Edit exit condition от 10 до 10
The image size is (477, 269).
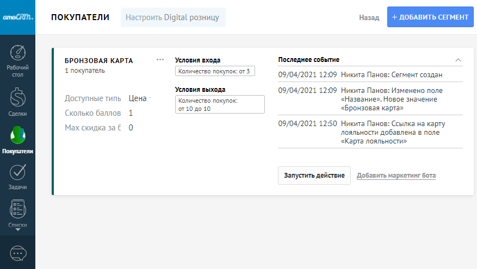pos(220,104)
